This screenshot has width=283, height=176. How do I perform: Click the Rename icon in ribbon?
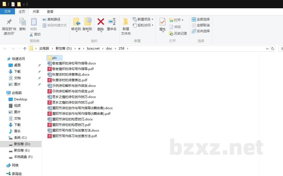(112, 22)
